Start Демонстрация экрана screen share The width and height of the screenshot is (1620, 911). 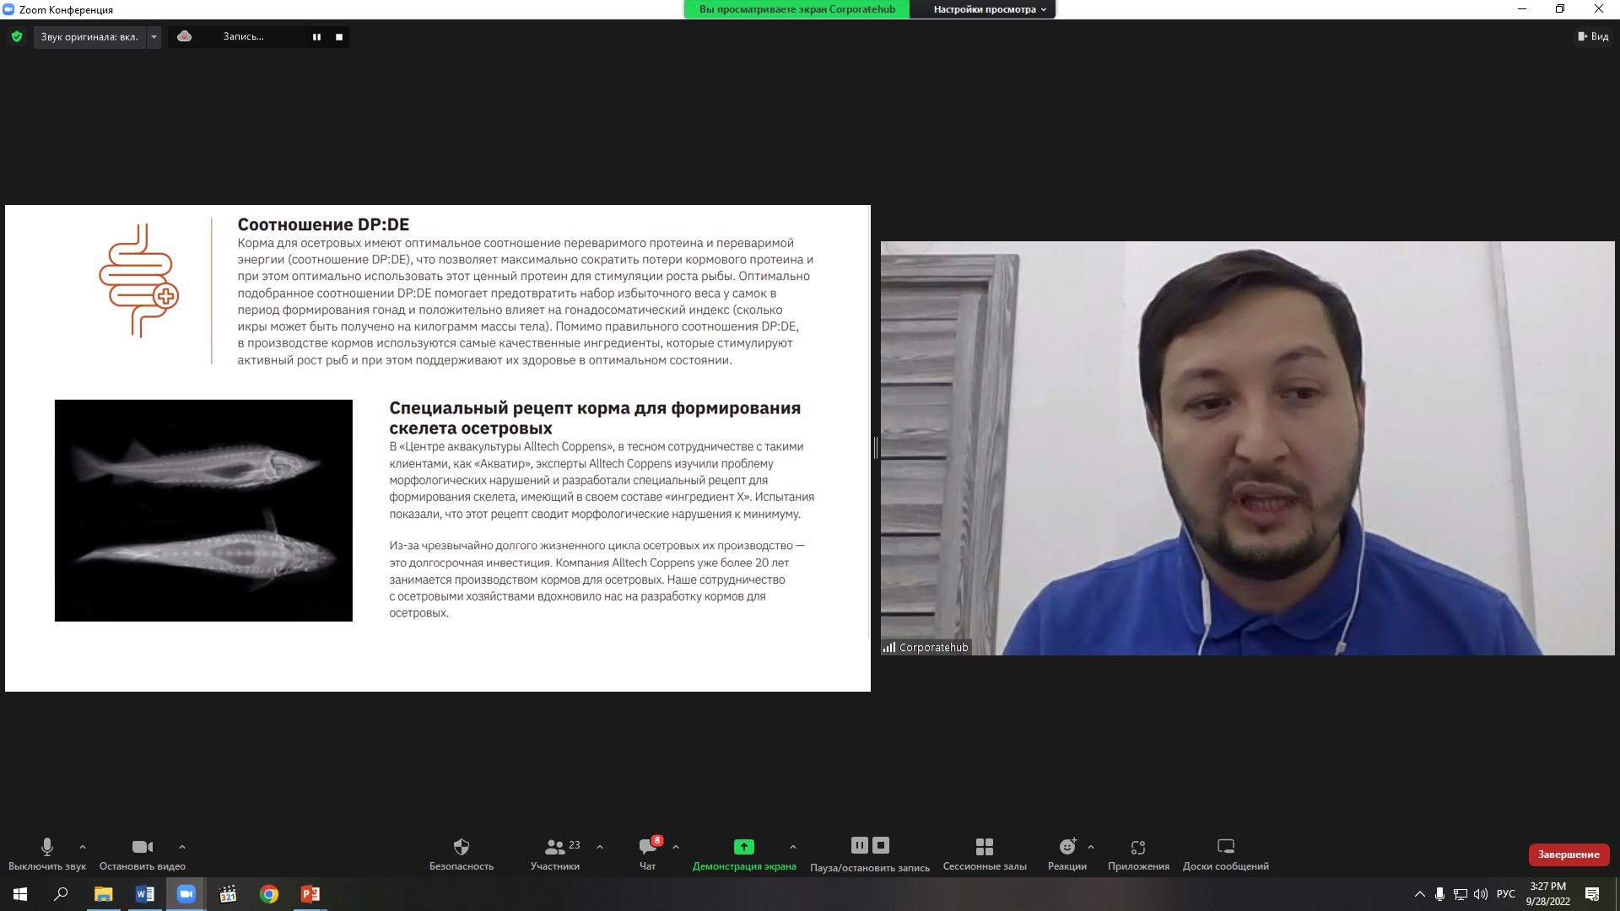pyautogui.click(x=744, y=854)
